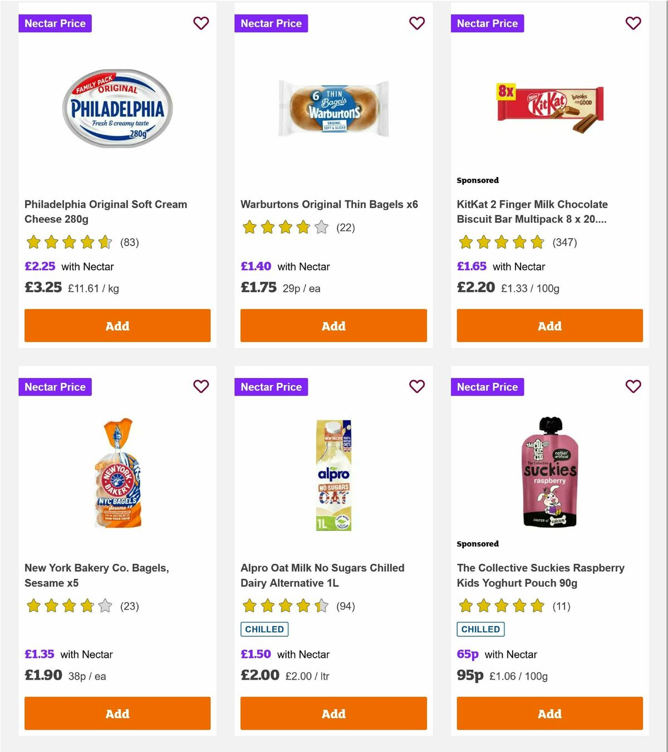Favourite the Philadelphia cream cheese product
Image resolution: width=668 pixels, height=752 pixels.
click(x=201, y=23)
